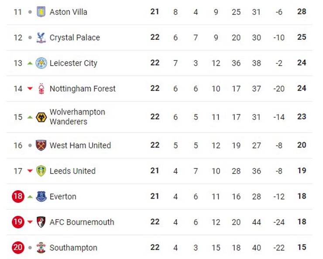The image size is (323, 259).
Task: Click the Aston Villa club crest
Action: (41, 12)
